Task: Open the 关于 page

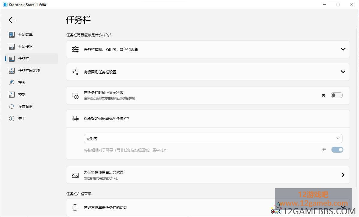Action: point(31,119)
